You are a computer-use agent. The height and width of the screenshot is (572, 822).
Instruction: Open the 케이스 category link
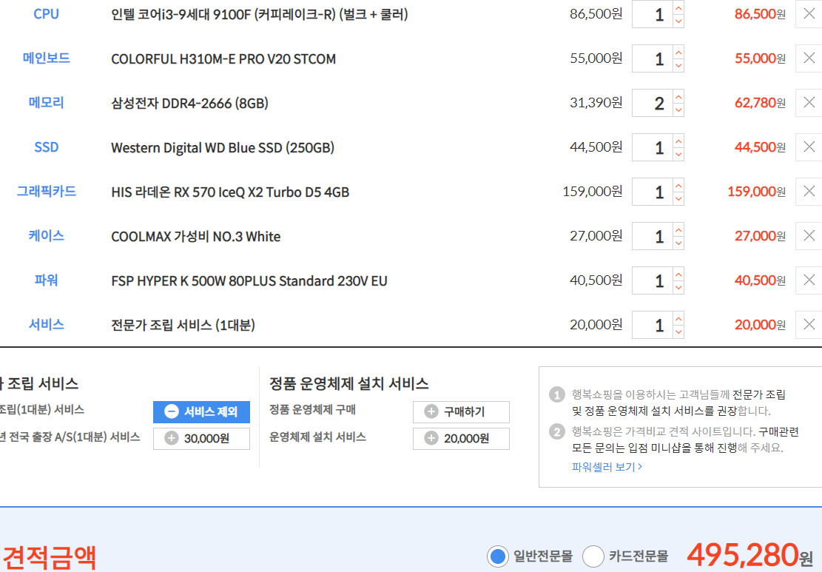pos(46,236)
